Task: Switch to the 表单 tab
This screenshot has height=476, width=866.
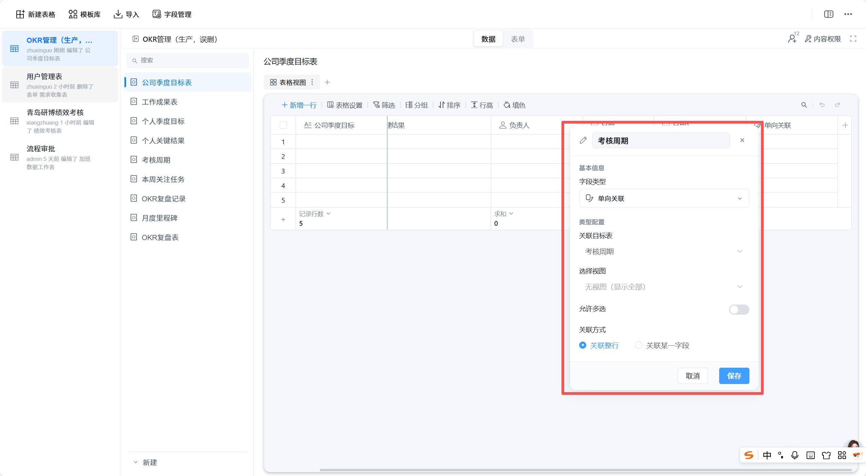Action: (518, 39)
